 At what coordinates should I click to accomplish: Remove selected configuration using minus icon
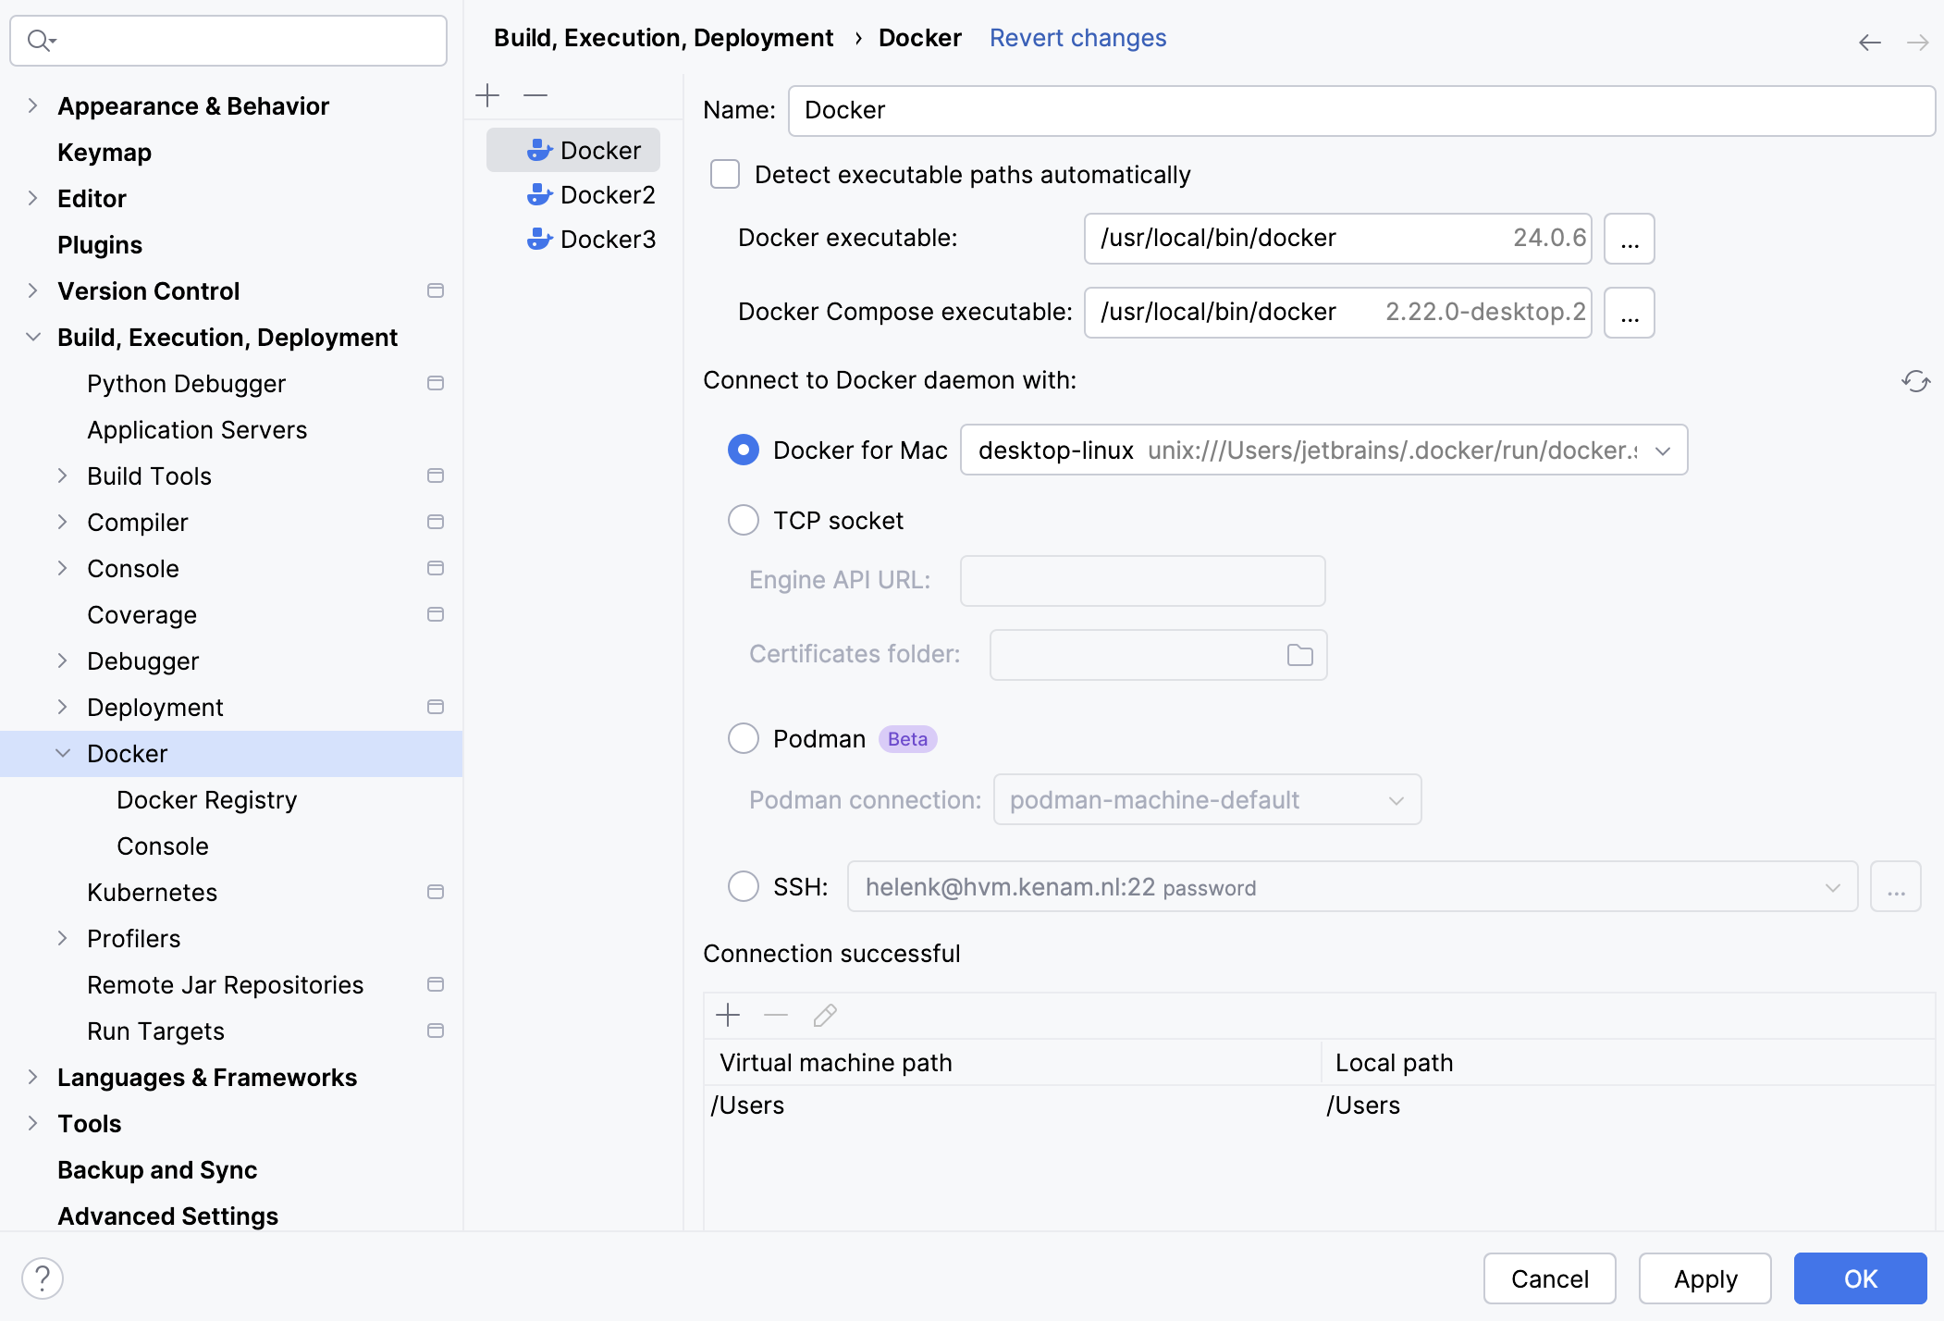tap(535, 95)
